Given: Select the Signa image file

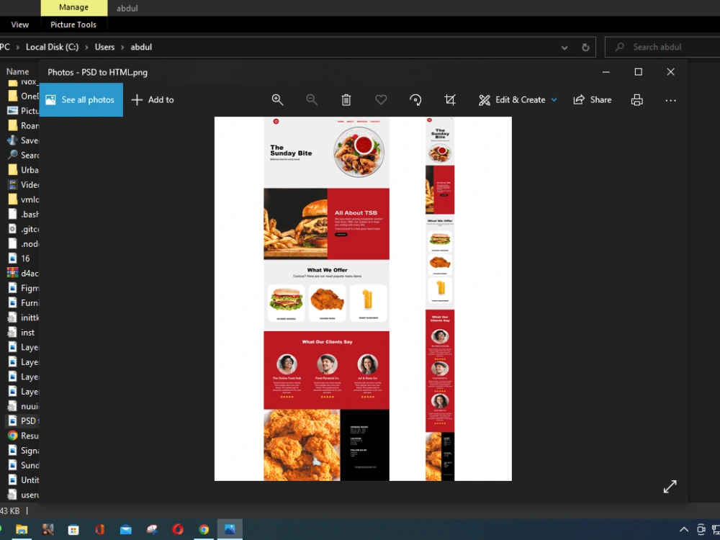Looking at the screenshot, I should pyautogui.click(x=24, y=451).
